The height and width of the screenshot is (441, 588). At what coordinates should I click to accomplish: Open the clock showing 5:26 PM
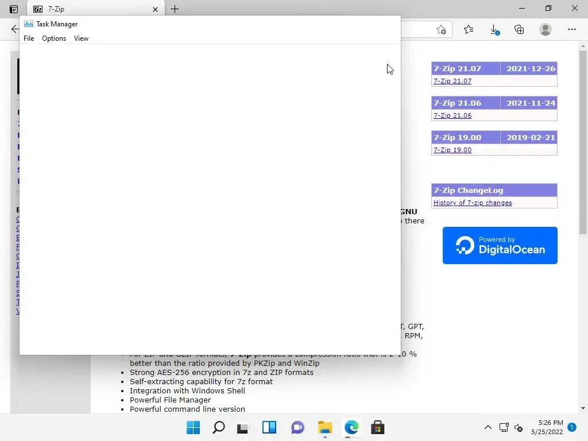pos(547,427)
